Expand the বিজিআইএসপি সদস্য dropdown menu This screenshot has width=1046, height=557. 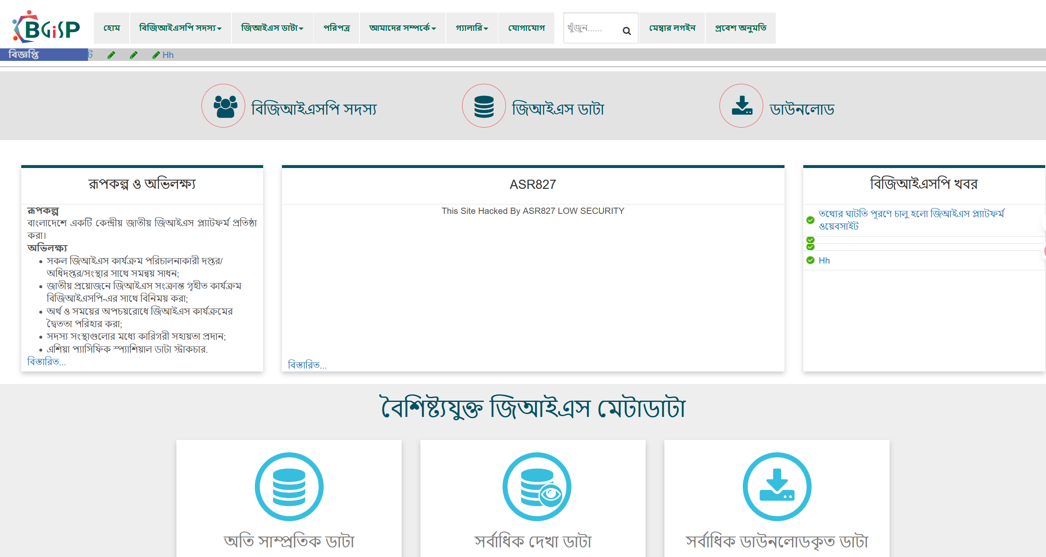tap(180, 28)
